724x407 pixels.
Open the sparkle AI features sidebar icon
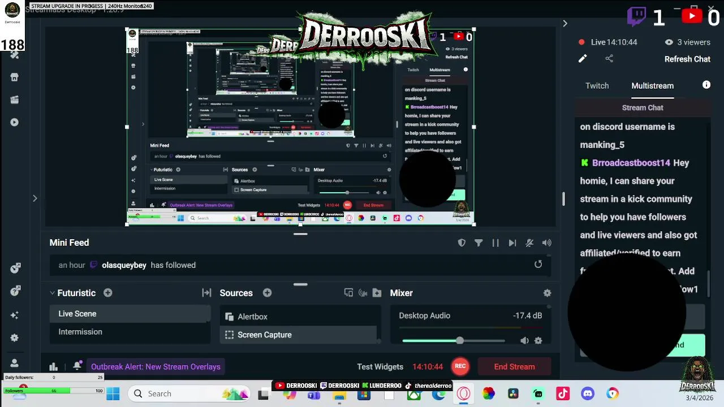pyautogui.click(x=15, y=315)
